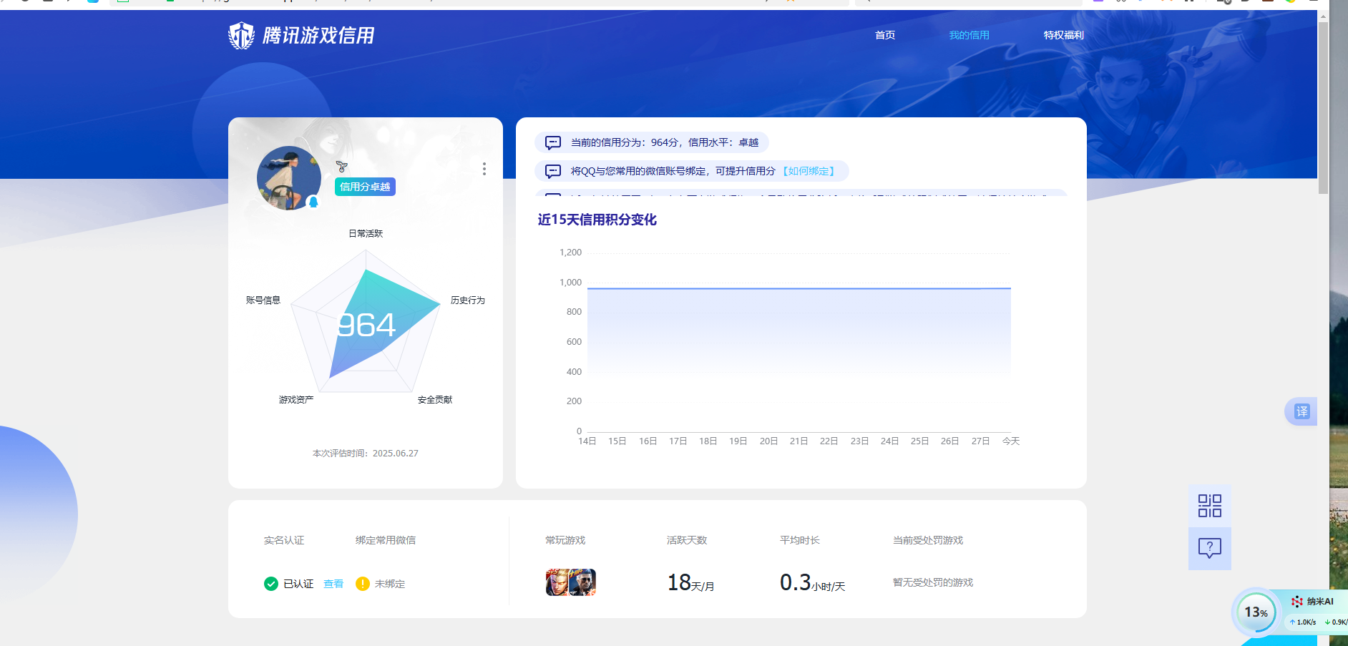Open the three-dot more options menu
This screenshot has height=646, width=1348.
(484, 169)
